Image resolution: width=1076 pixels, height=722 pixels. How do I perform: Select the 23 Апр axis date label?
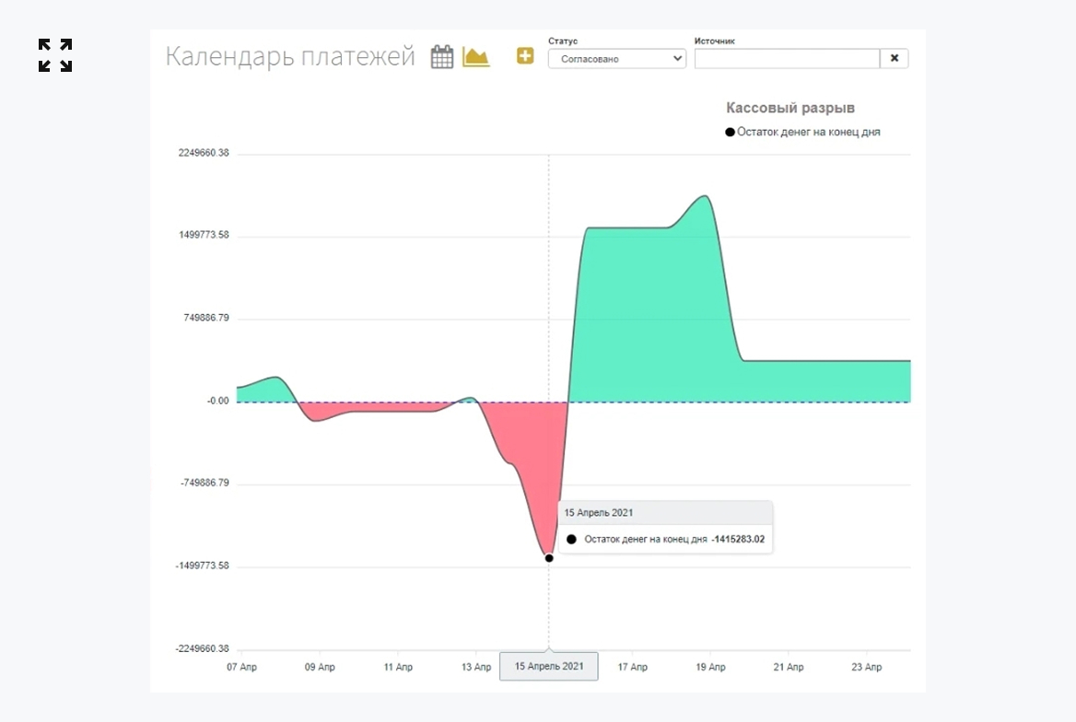pos(867,667)
